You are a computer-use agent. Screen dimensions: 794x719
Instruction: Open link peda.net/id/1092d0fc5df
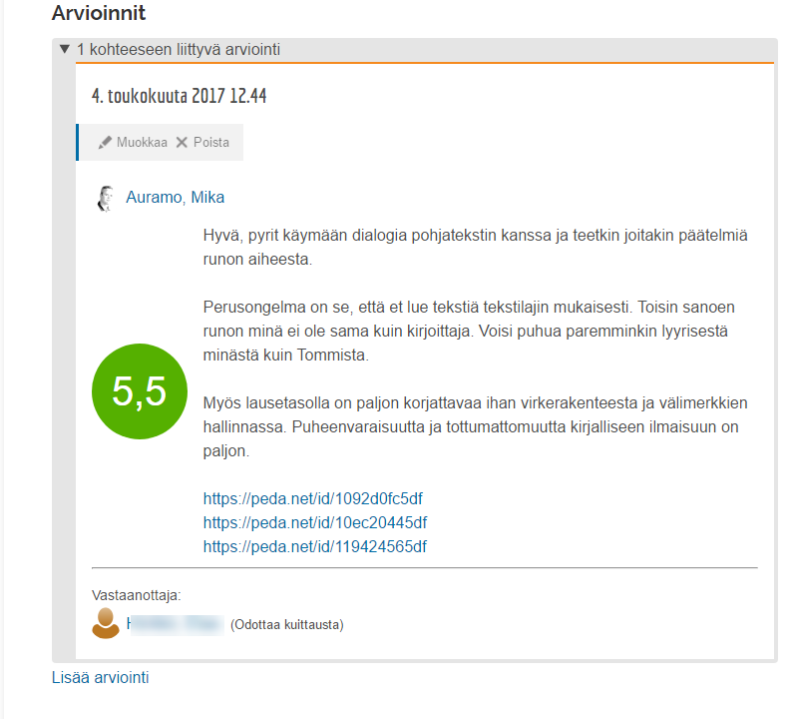(x=314, y=498)
